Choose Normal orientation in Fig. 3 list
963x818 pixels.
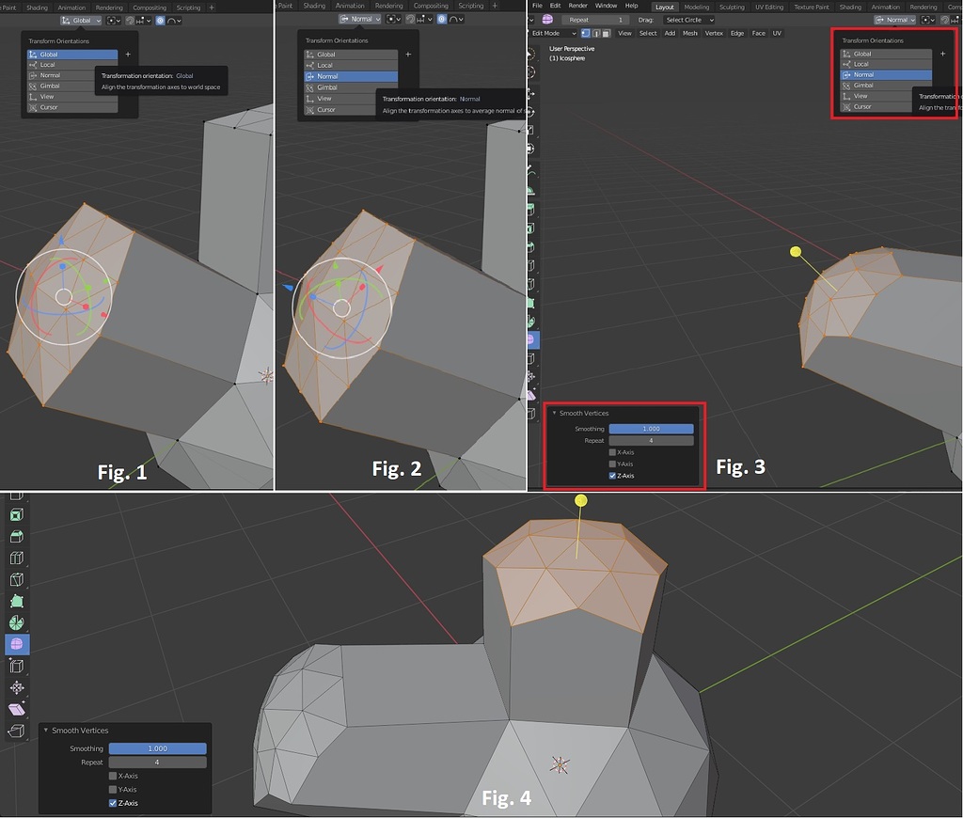[x=886, y=74]
